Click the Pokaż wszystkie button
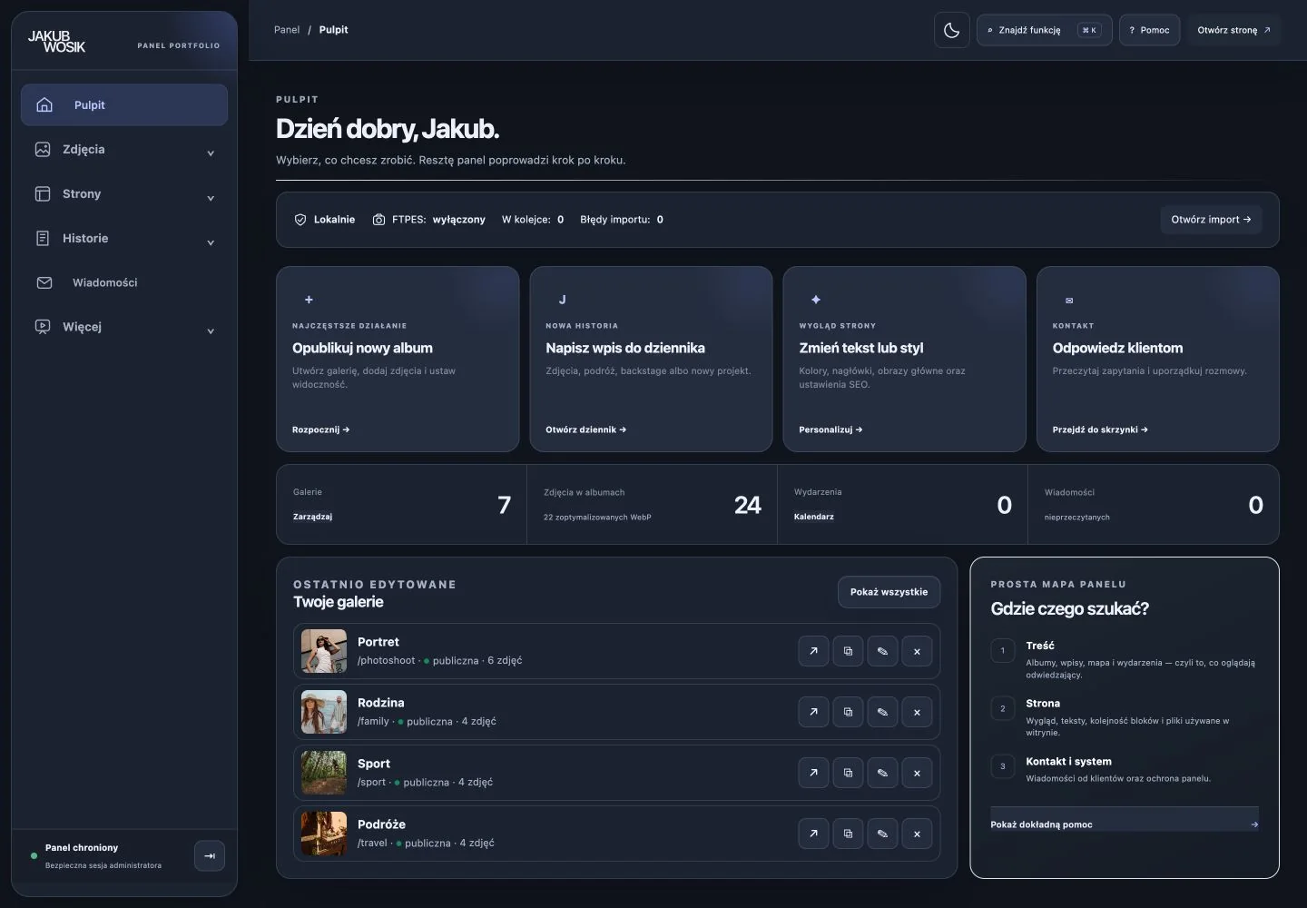1307x908 pixels. click(889, 592)
